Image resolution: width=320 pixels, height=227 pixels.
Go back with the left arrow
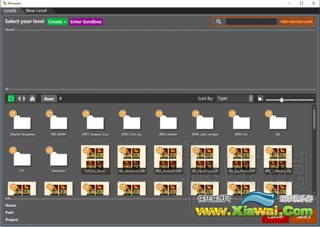coord(19,99)
